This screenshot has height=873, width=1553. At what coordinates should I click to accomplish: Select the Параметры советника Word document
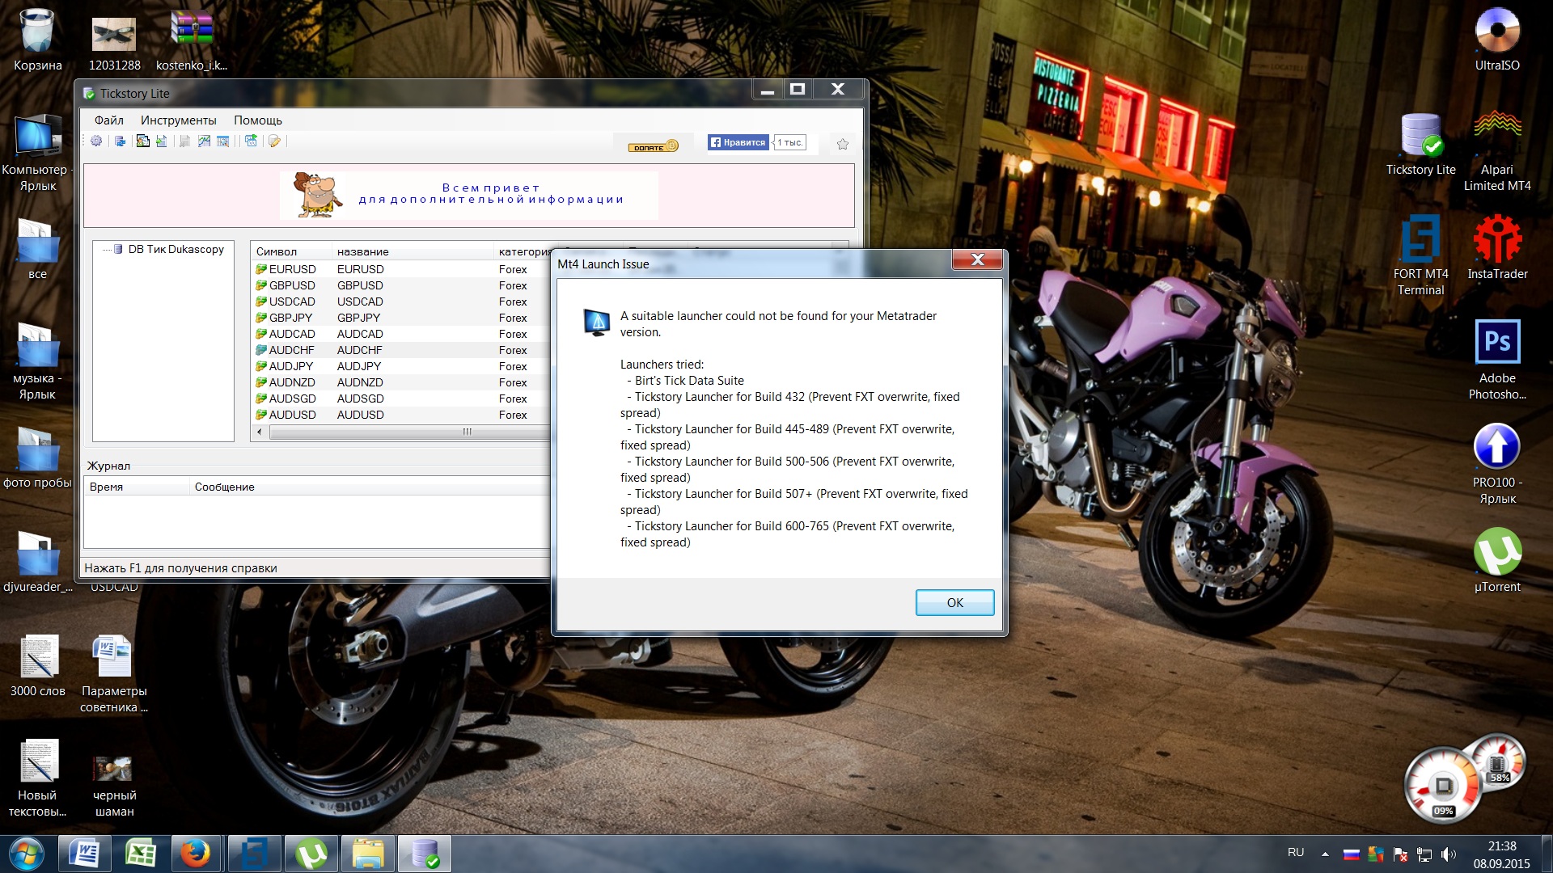pos(114,674)
